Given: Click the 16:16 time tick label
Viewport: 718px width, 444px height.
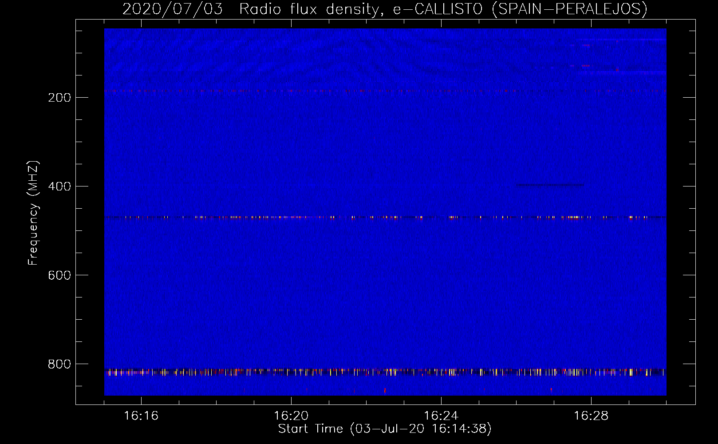Looking at the screenshot, I should click(x=141, y=416).
